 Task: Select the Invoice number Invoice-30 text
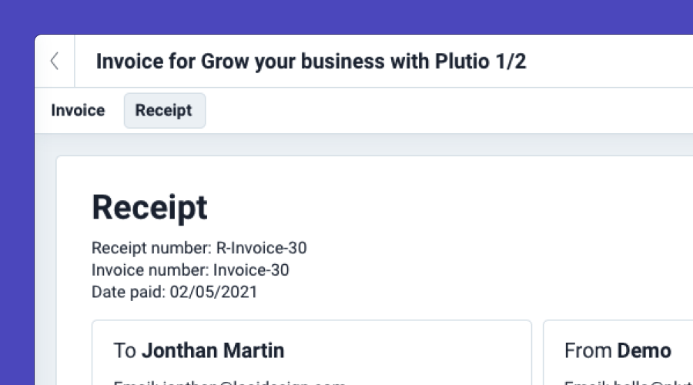pyautogui.click(x=190, y=269)
